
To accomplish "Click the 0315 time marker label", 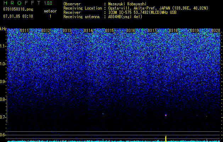I will pos(110,31).
